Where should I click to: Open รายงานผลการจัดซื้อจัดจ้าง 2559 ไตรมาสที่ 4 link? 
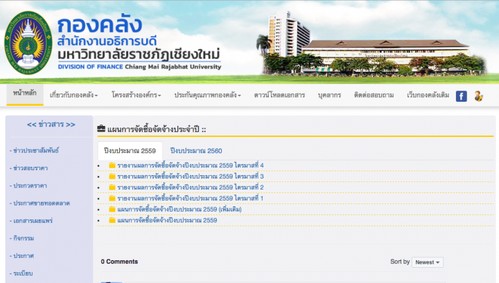pyautogui.click(x=191, y=165)
